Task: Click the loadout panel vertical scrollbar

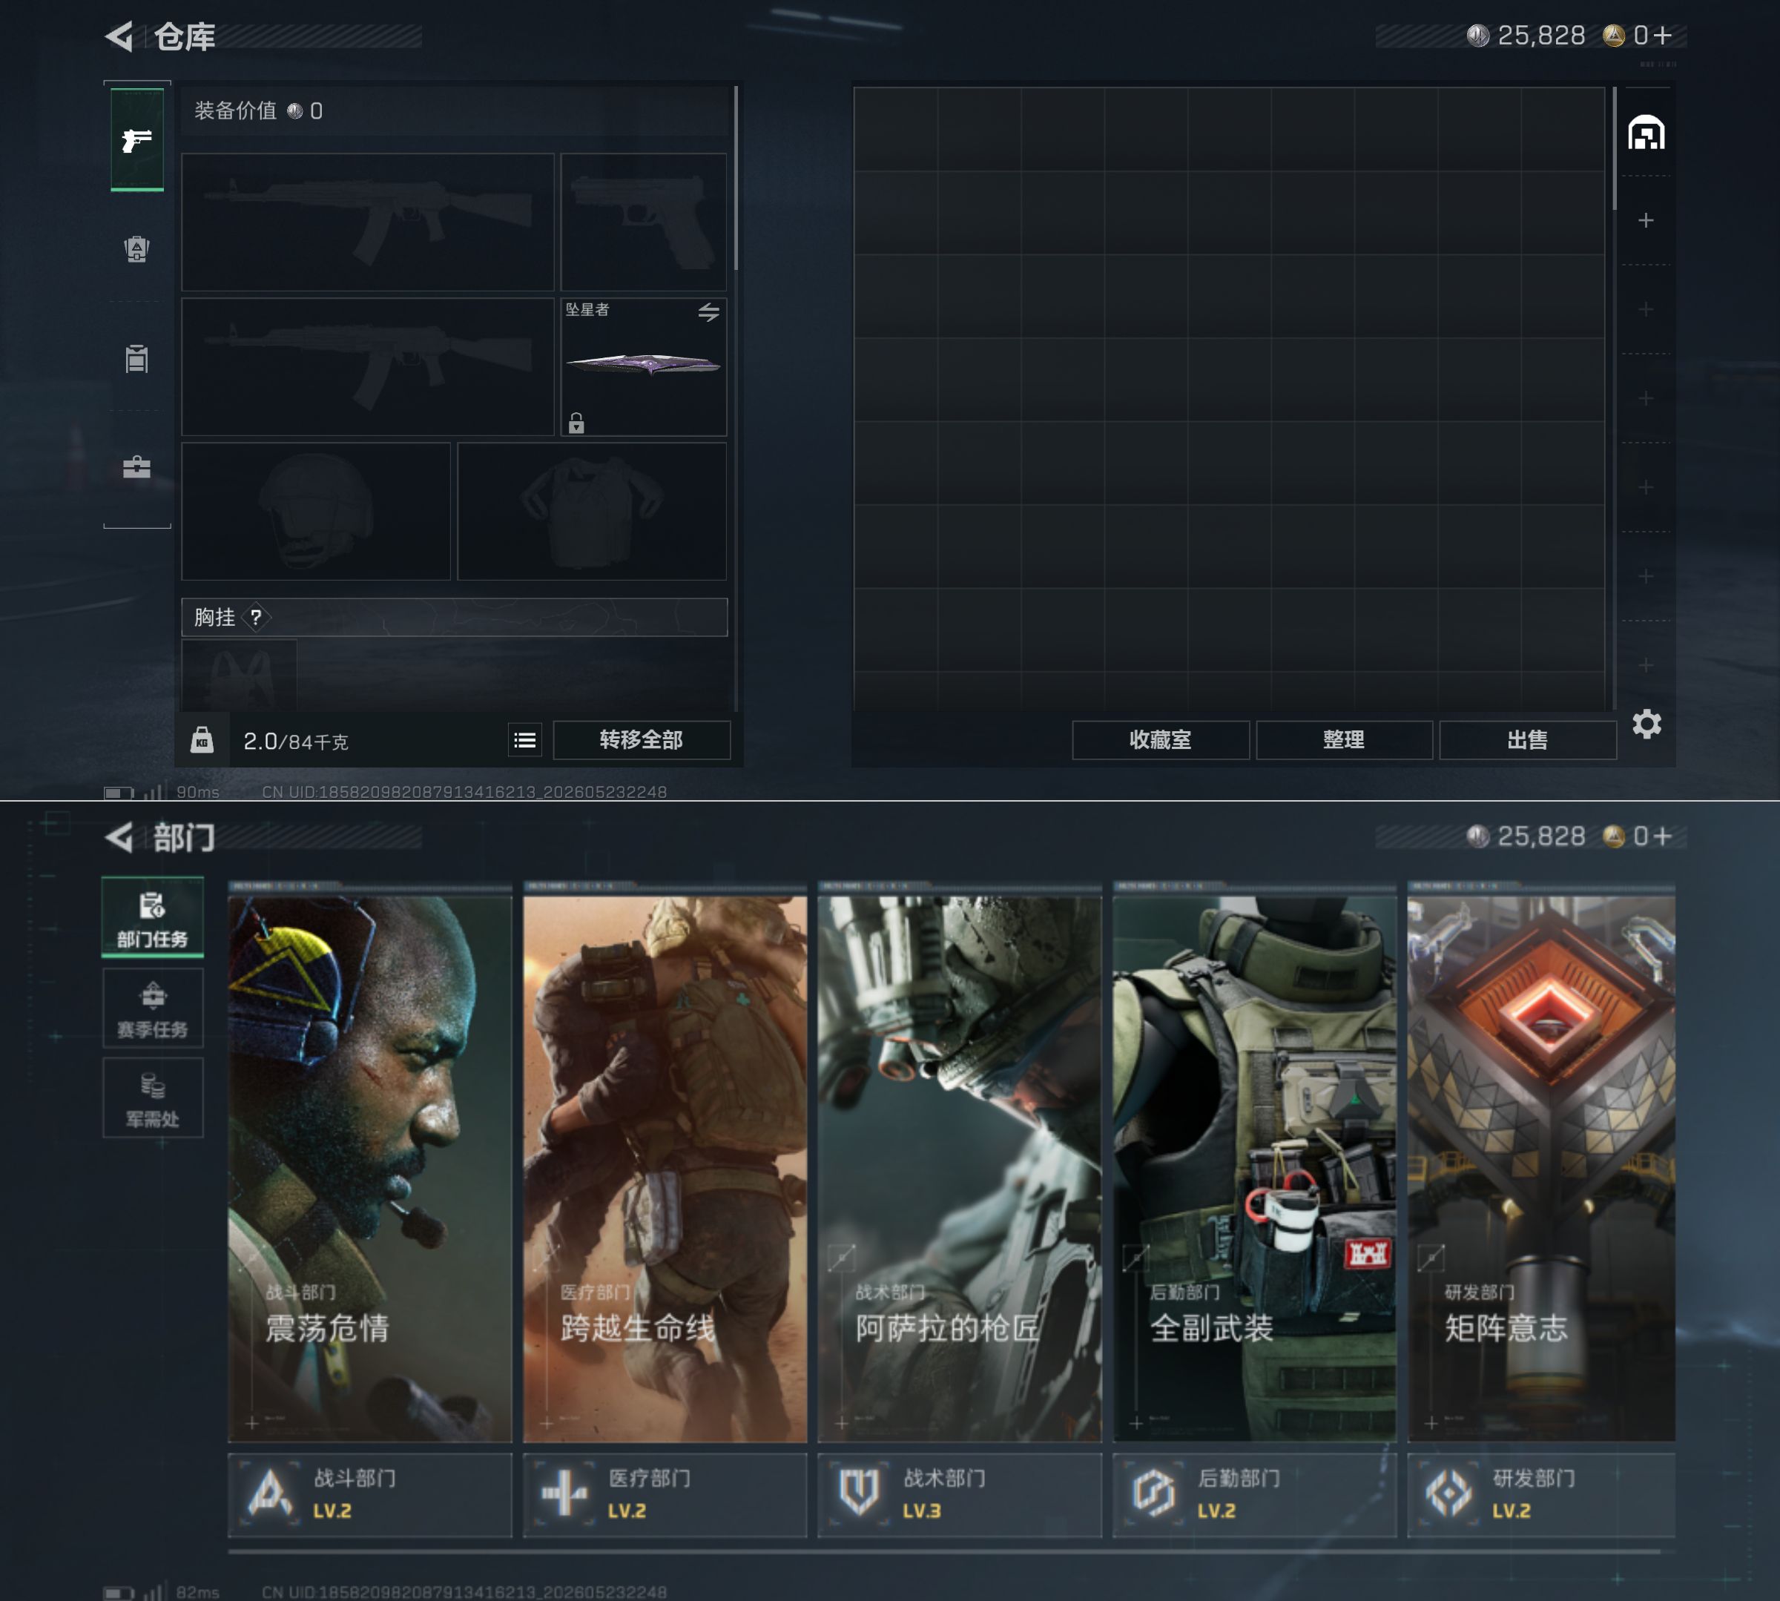Action: [x=736, y=179]
